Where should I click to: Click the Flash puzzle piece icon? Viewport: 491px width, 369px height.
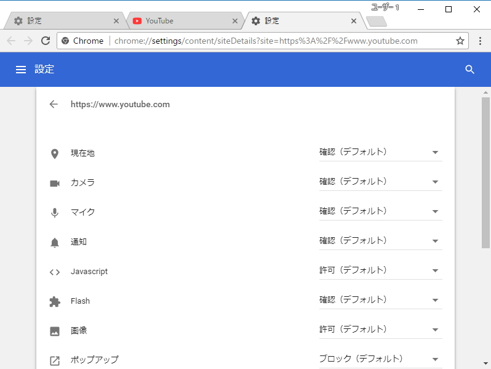tap(55, 302)
